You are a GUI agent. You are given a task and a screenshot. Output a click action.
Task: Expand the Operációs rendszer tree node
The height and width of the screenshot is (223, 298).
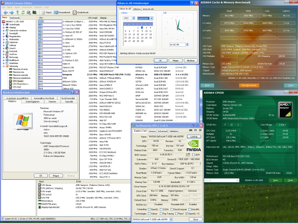pyautogui.click(x=3, y=30)
